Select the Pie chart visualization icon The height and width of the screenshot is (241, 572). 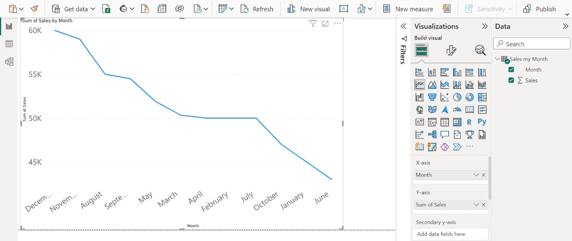coord(457,97)
